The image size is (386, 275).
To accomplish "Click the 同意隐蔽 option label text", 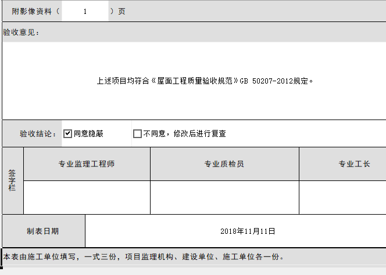I will (89, 134).
